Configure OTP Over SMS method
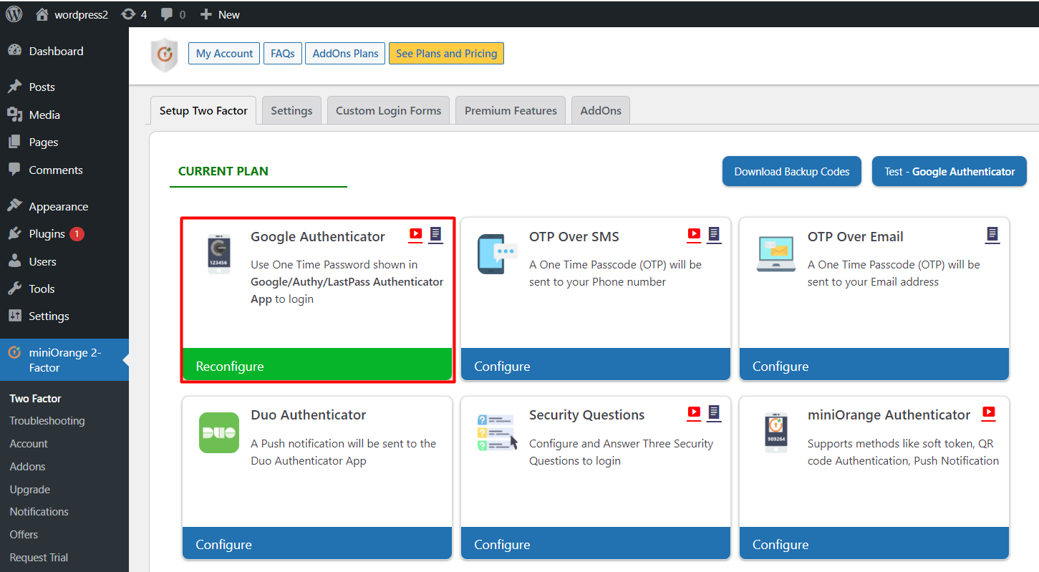This screenshot has height=572, width=1039. [596, 364]
